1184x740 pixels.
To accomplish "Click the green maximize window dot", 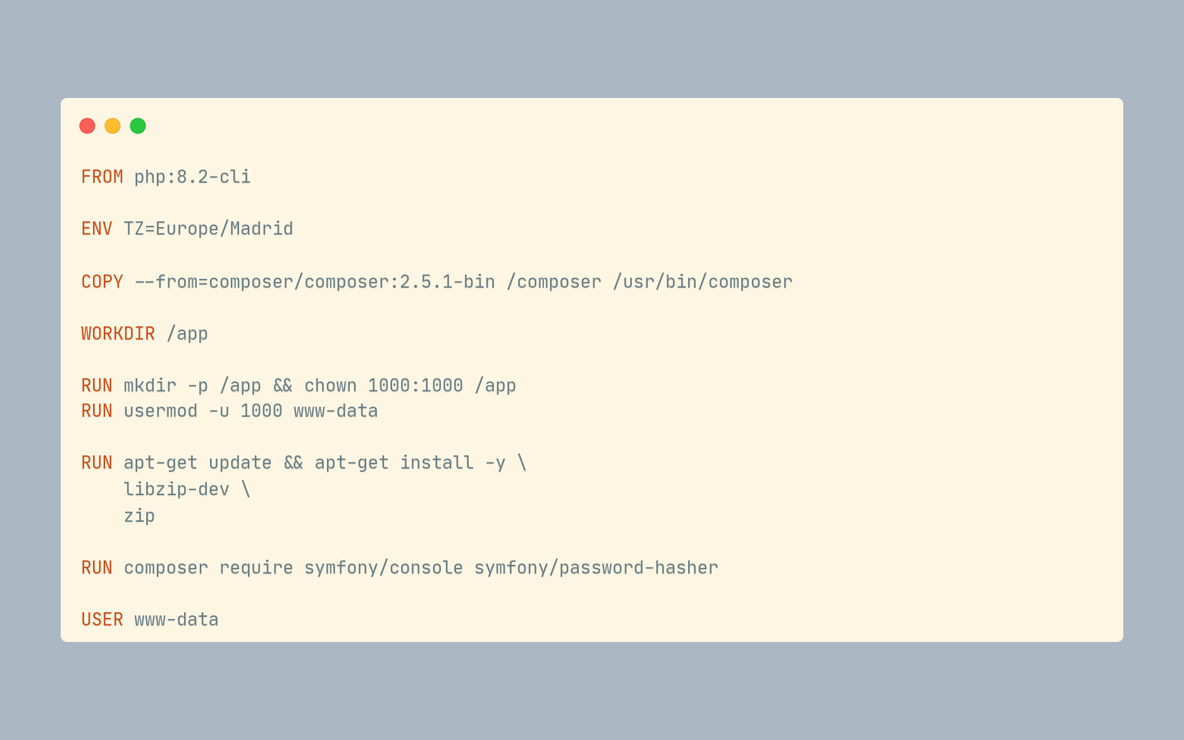I will [138, 126].
